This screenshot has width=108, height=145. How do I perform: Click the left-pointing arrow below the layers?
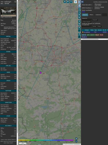tap(79, 6)
